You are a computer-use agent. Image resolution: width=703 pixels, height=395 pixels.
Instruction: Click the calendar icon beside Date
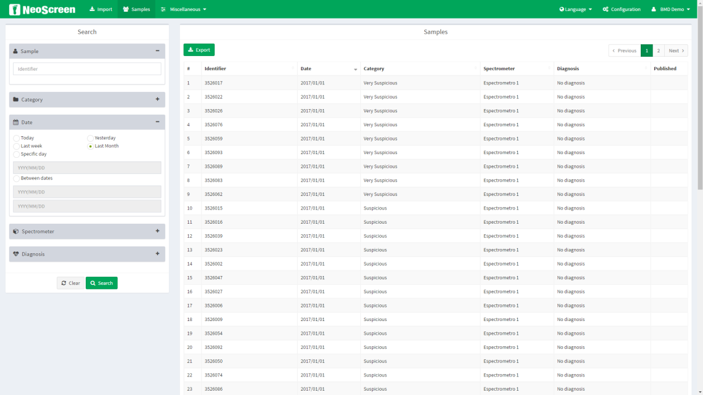tap(16, 123)
